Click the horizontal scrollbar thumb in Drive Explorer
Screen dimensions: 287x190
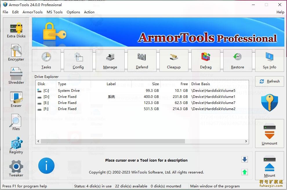pyautogui.click(x=113, y=141)
